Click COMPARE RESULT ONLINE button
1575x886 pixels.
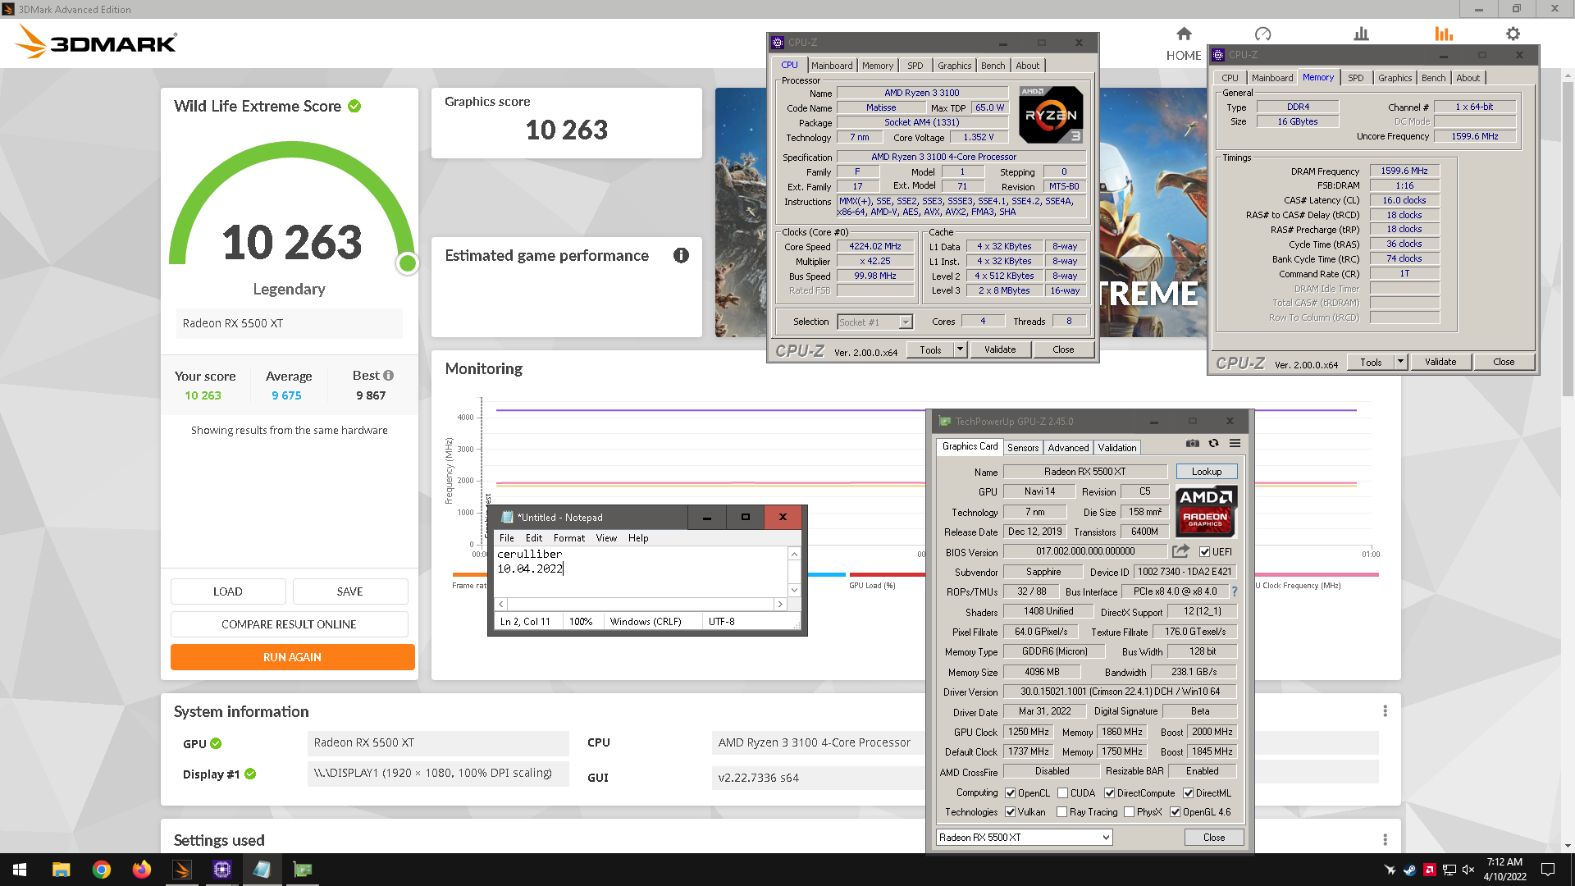click(289, 624)
